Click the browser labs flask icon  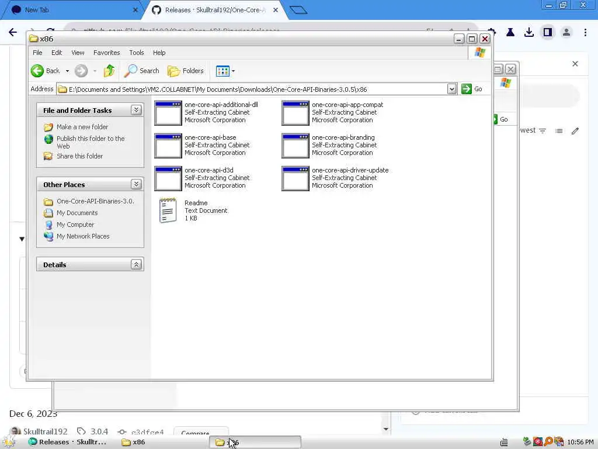(x=510, y=33)
